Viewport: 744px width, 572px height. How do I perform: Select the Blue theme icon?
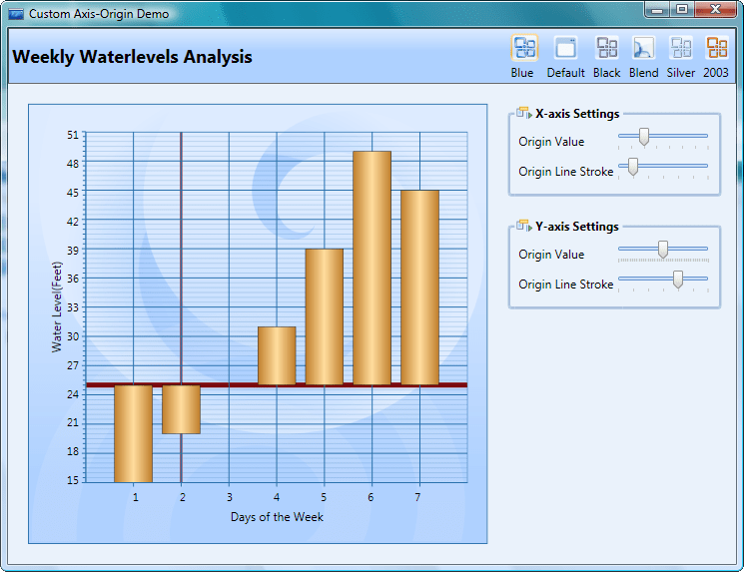pyautogui.click(x=524, y=48)
